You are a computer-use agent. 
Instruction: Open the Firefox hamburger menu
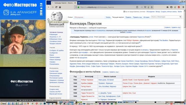pos(183,7)
